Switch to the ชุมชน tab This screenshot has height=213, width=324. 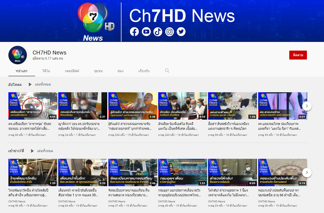coord(98,71)
